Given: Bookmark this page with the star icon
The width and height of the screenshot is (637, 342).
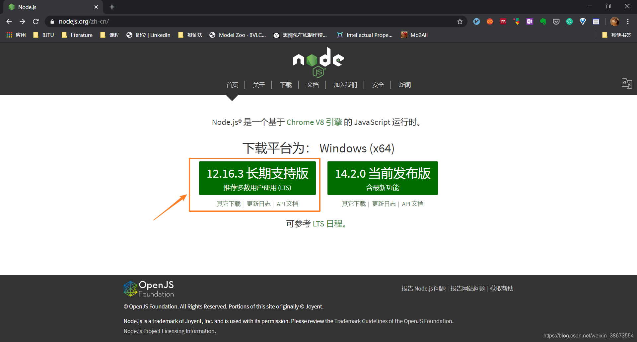Looking at the screenshot, I should pyautogui.click(x=460, y=22).
